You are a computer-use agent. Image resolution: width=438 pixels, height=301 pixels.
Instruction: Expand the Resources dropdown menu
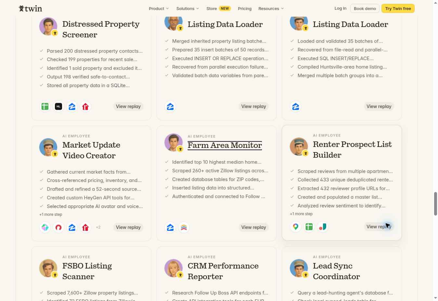click(x=271, y=8)
